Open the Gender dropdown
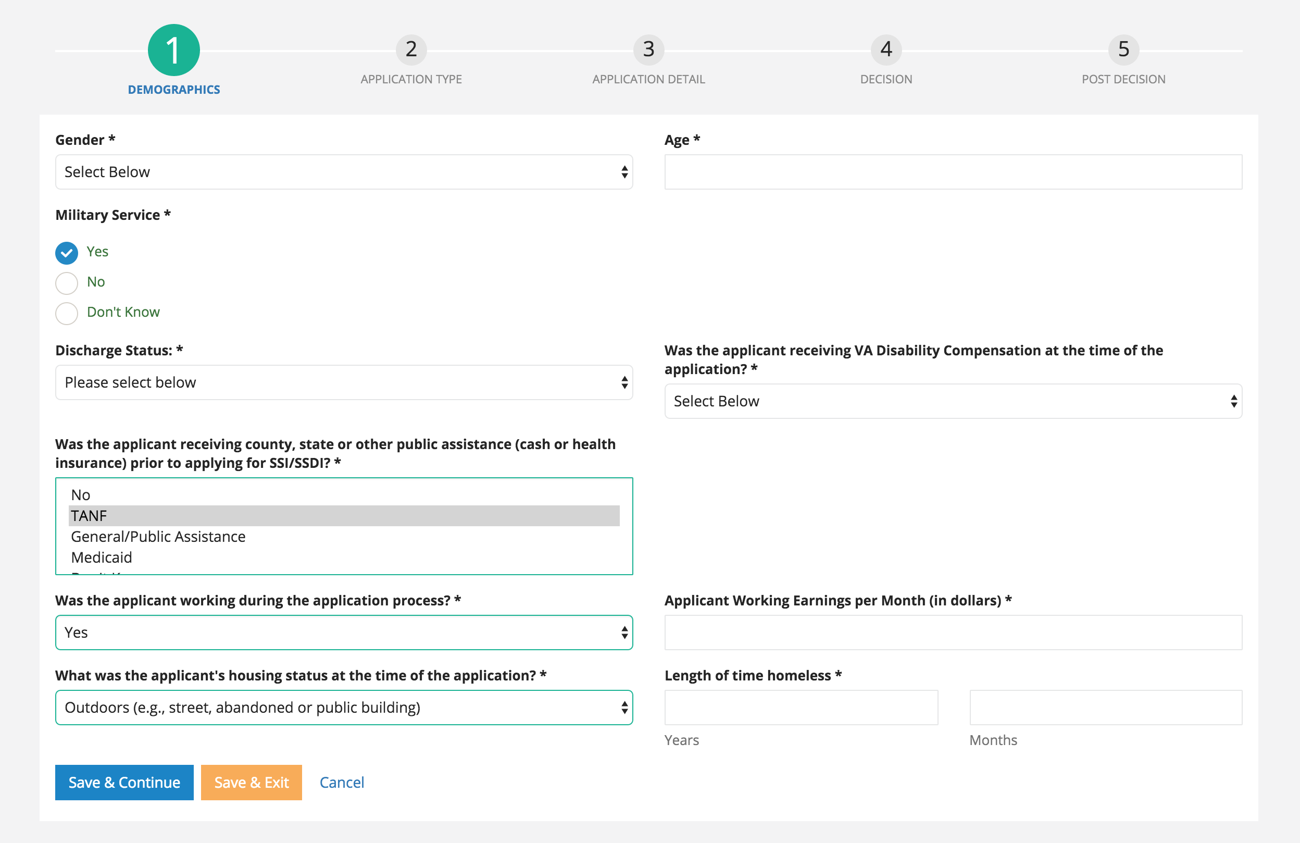 [x=344, y=172]
